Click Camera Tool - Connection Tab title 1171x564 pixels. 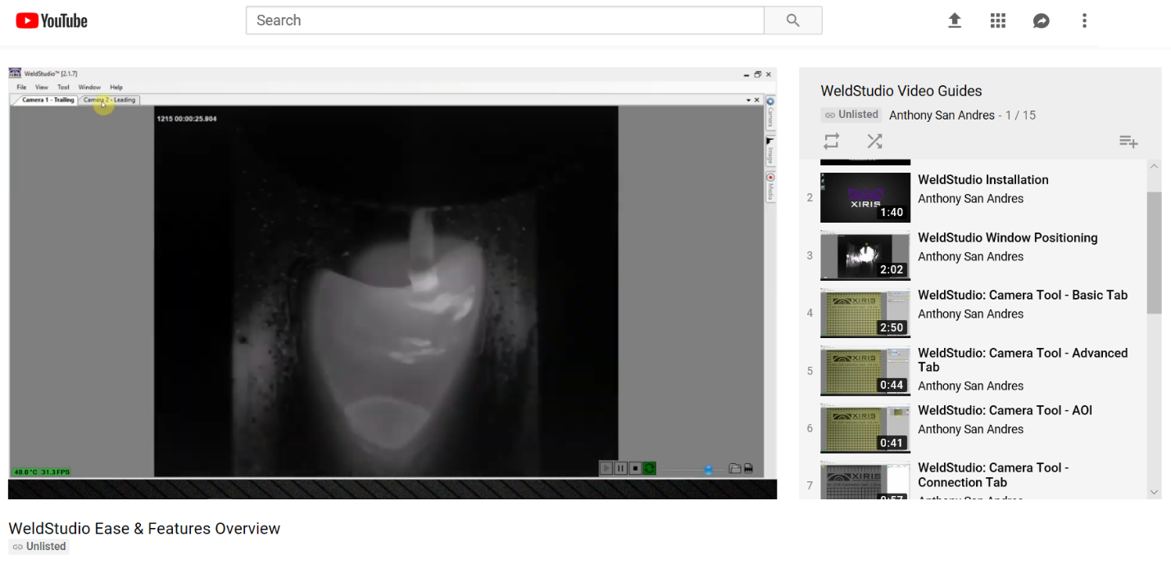[x=993, y=475]
